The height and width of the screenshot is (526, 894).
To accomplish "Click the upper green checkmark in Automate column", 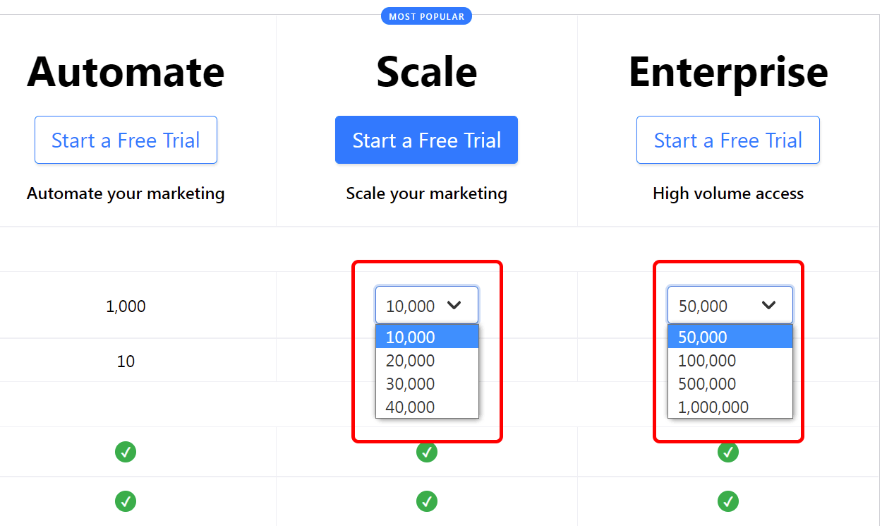I will (126, 452).
